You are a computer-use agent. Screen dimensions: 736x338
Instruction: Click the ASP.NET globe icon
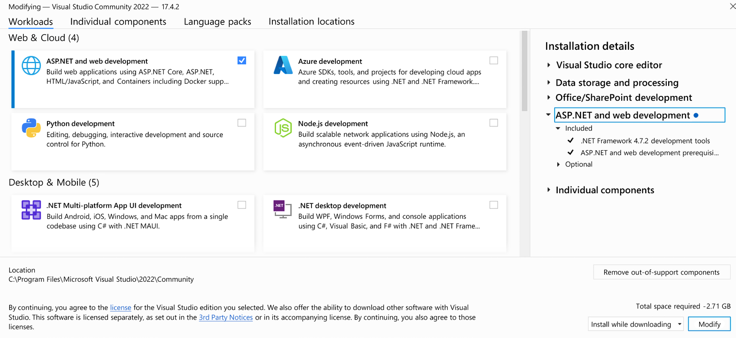click(x=31, y=65)
